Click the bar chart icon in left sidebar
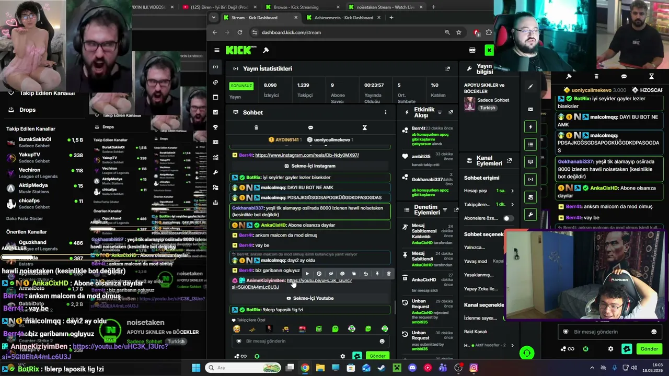669x376 pixels. pyautogui.click(x=215, y=112)
